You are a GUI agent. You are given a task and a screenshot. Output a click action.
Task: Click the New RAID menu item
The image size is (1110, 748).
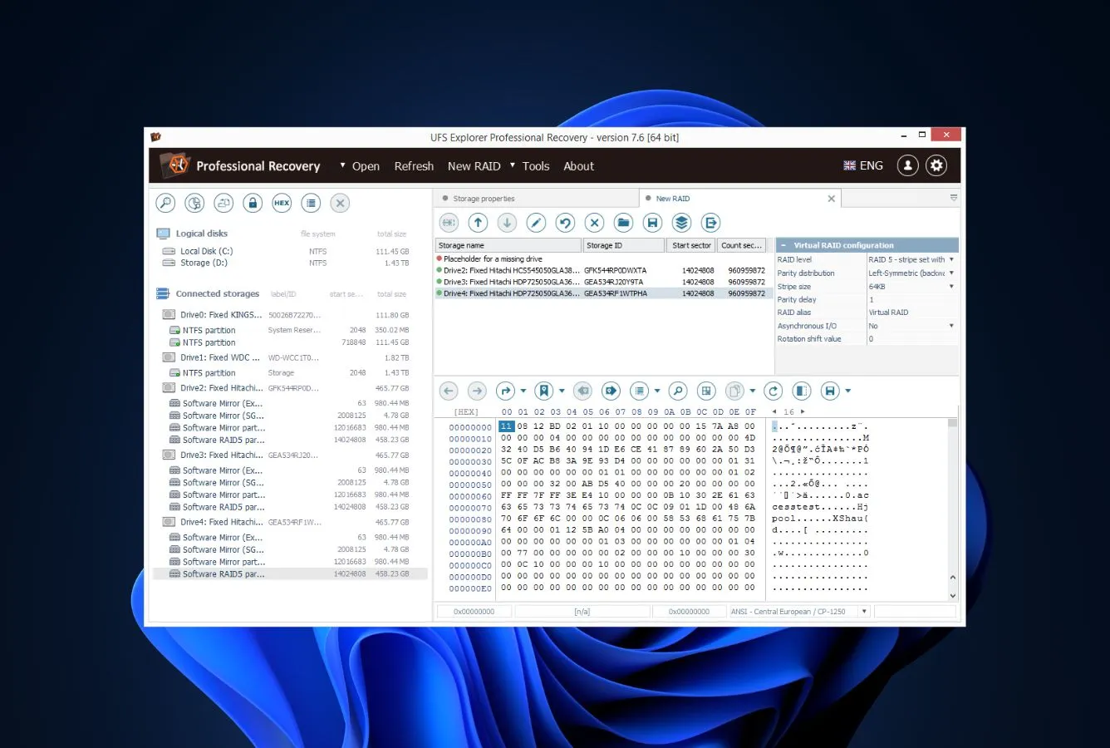point(474,166)
